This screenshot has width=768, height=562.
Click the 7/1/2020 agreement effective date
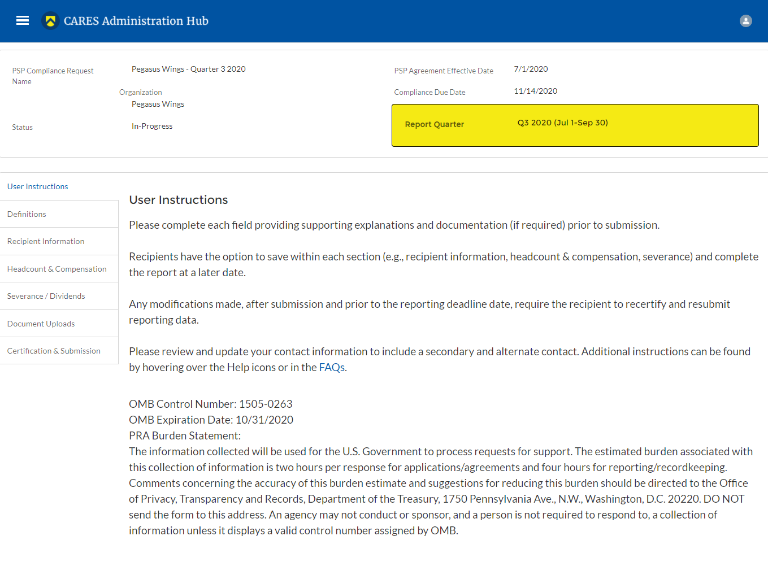(x=531, y=69)
